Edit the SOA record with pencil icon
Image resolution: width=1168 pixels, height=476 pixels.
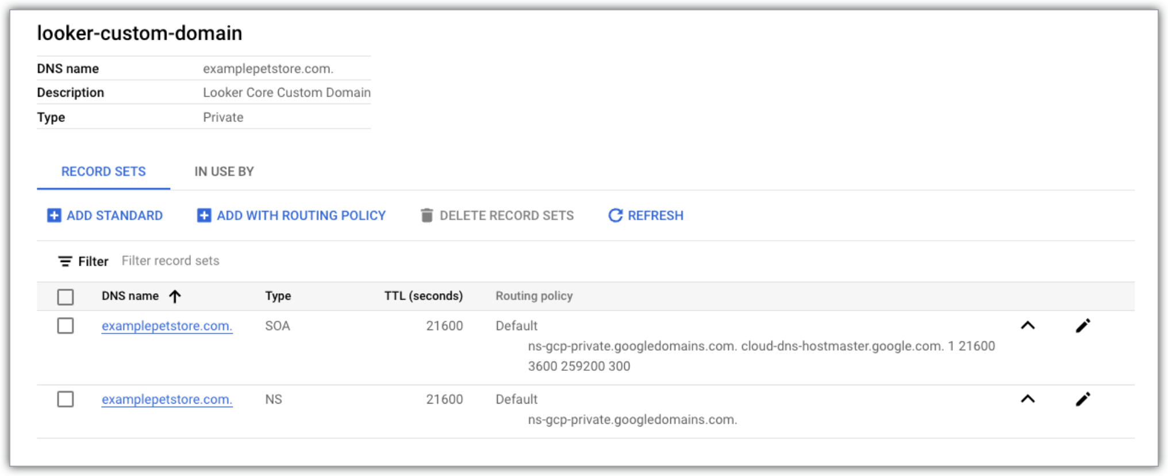pos(1083,326)
